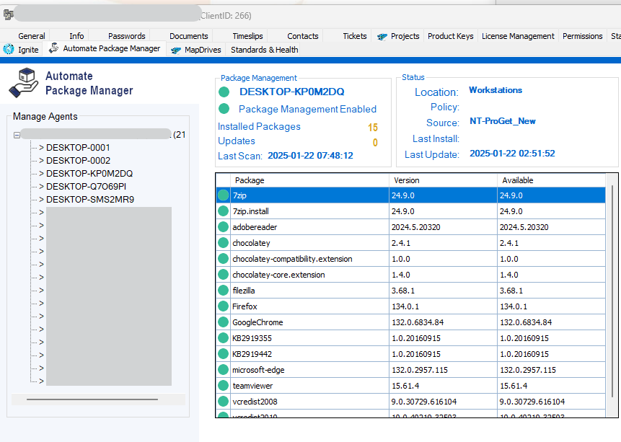Toggle the Package Management Enabled indicator

(224, 109)
